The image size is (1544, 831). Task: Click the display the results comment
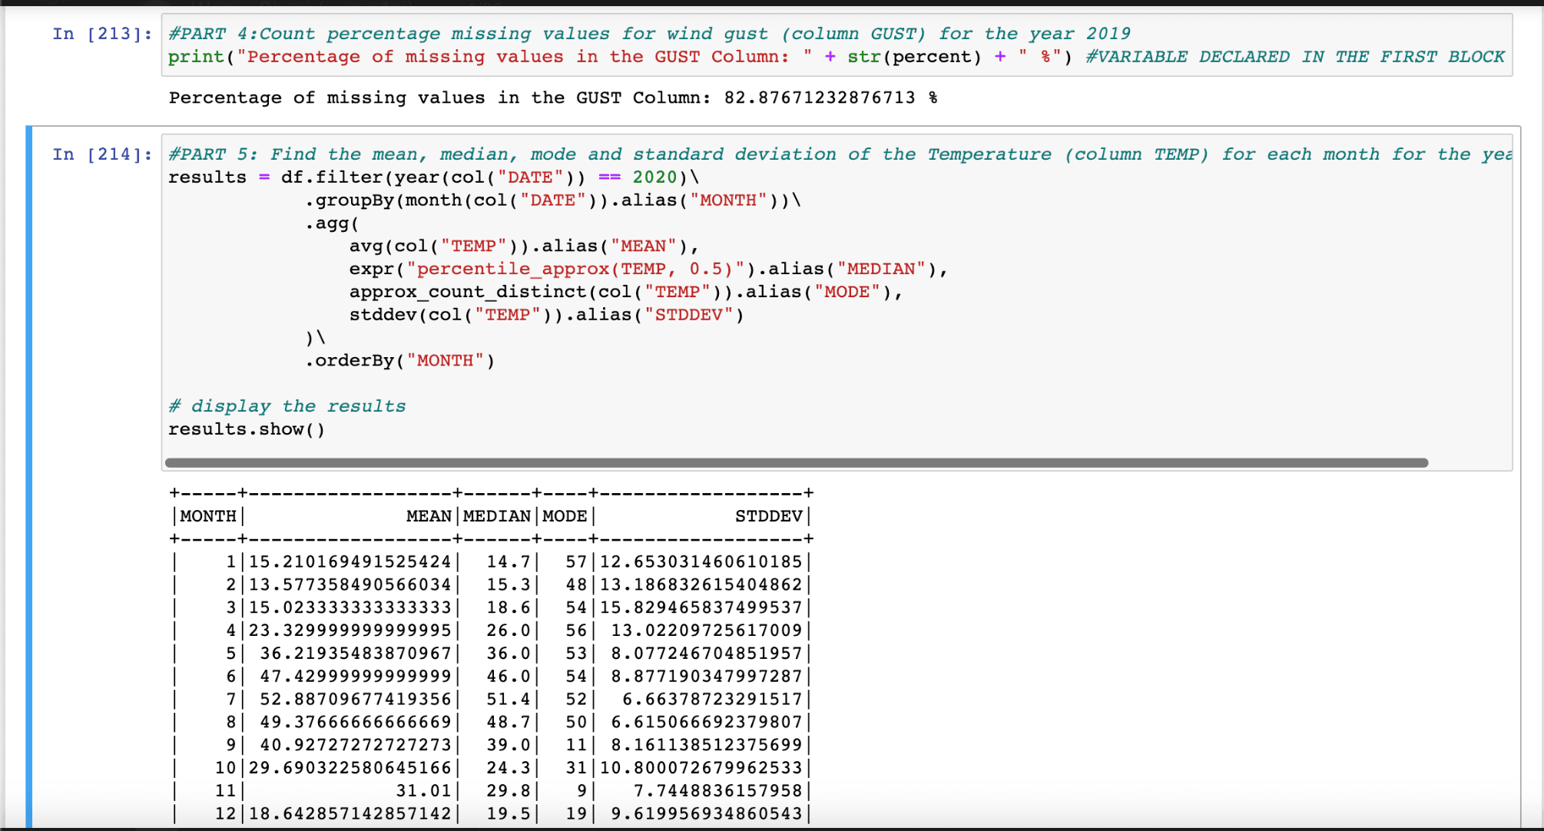point(287,406)
